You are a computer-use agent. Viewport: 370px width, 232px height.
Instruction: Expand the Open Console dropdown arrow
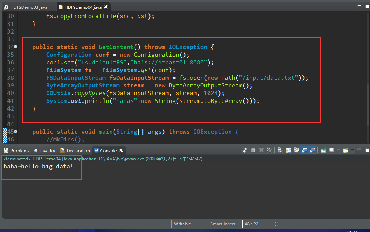(352, 150)
